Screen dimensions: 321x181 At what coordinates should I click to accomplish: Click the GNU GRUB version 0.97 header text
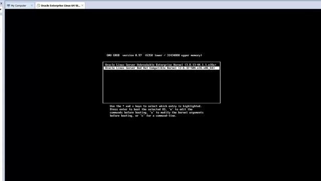154,55
